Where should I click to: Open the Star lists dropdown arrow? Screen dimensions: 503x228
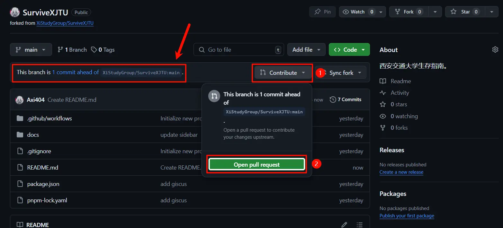point(492,12)
